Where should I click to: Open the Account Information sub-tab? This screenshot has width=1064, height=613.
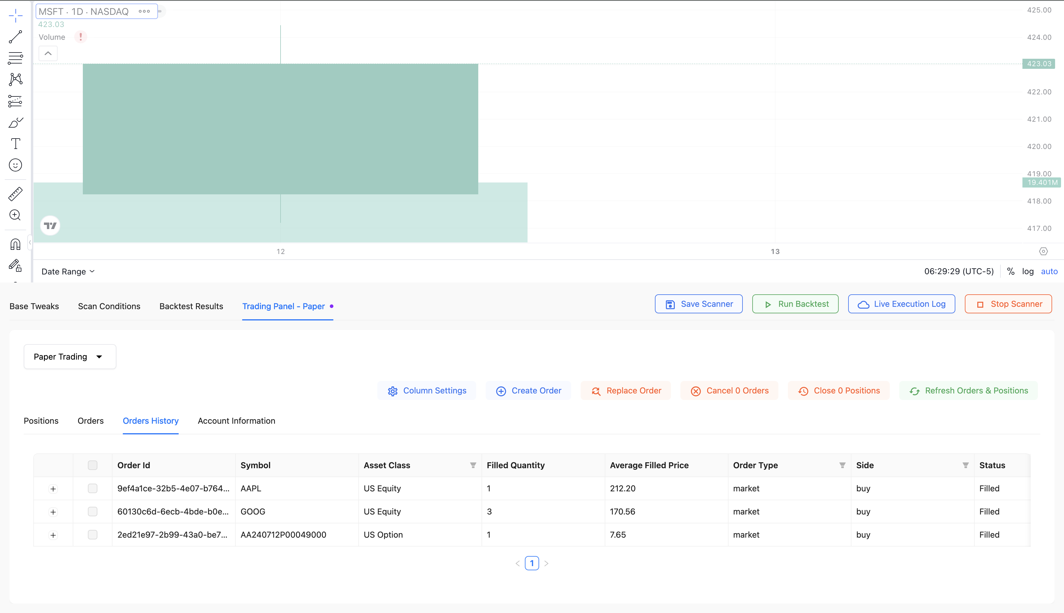[236, 421]
